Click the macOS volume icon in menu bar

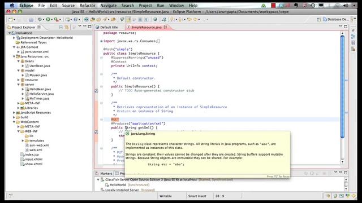click(x=346, y=5)
